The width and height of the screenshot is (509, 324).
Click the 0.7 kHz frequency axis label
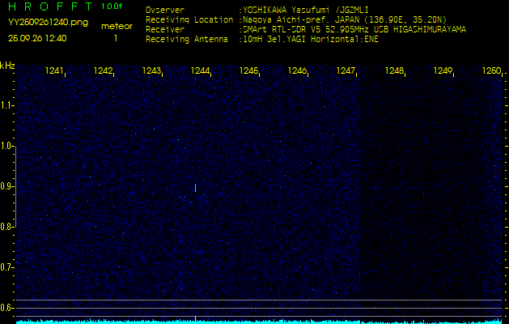pyautogui.click(x=7, y=266)
